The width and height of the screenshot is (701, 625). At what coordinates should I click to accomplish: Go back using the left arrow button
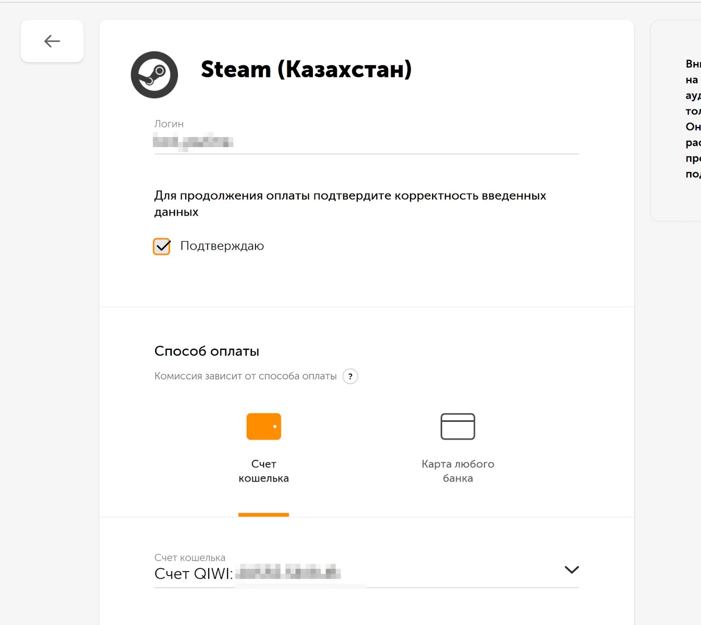point(52,41)
